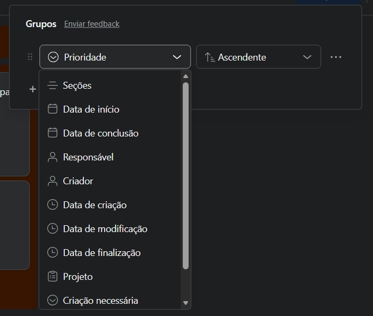Open the Enviar feedback link

pyautogui.click(x=91, y=24)
